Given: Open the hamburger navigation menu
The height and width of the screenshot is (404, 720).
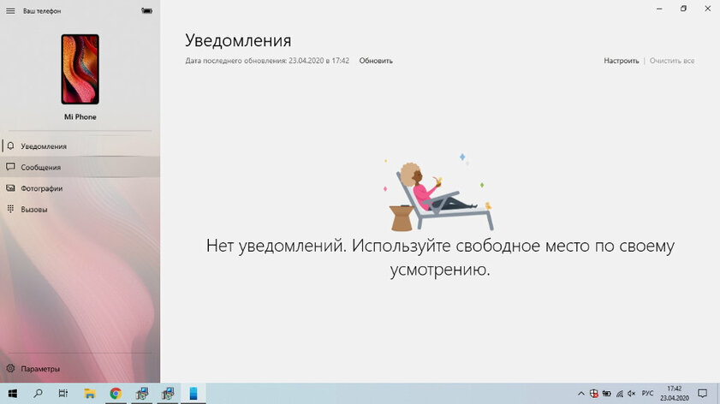Looking at the screenshot, I should 10,10.
